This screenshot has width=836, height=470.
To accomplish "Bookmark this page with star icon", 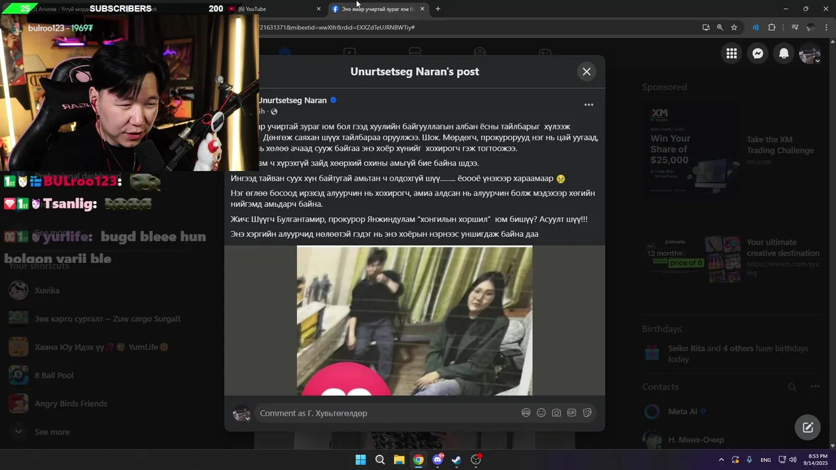I will pos(734,27).
